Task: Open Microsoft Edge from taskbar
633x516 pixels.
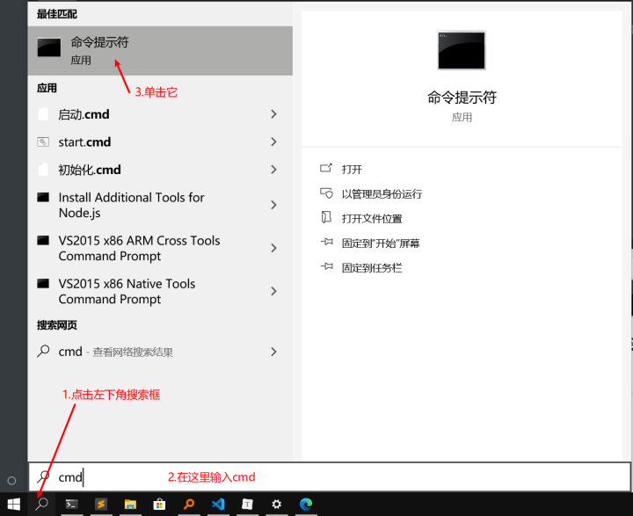Action: pyautogui.click(x=306, y=504)
